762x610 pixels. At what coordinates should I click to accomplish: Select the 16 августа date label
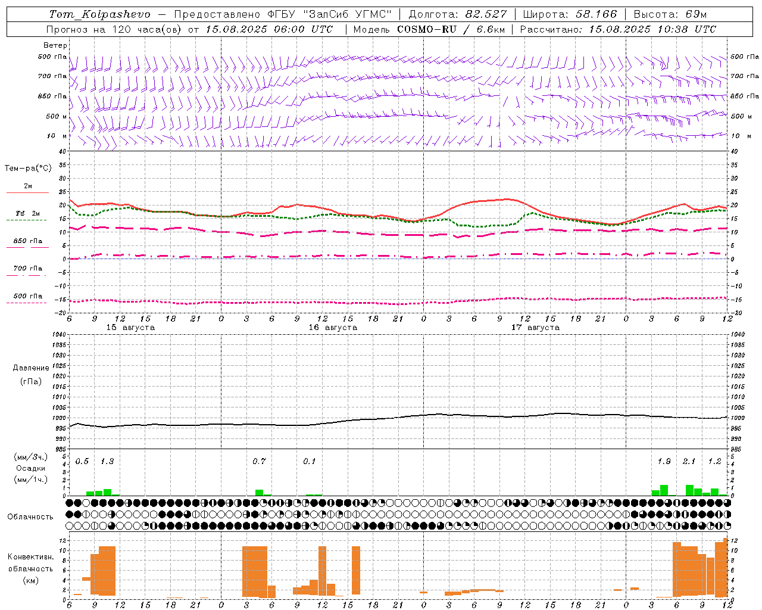click(333, 328)
